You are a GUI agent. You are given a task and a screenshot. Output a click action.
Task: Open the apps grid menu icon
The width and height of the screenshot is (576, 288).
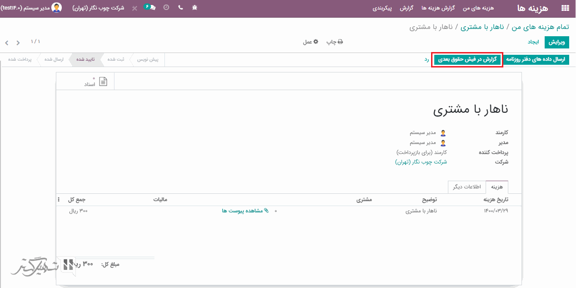(x=565, y=8)
